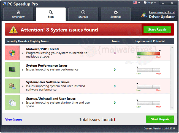
Task: Click the System/User Software users icon
Action: point(12,86)
